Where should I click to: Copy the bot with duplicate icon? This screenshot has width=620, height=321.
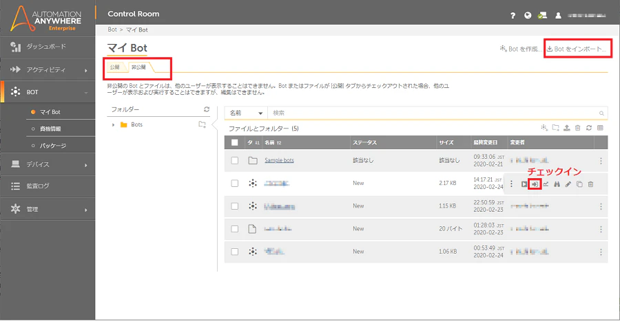click(579, 184)
